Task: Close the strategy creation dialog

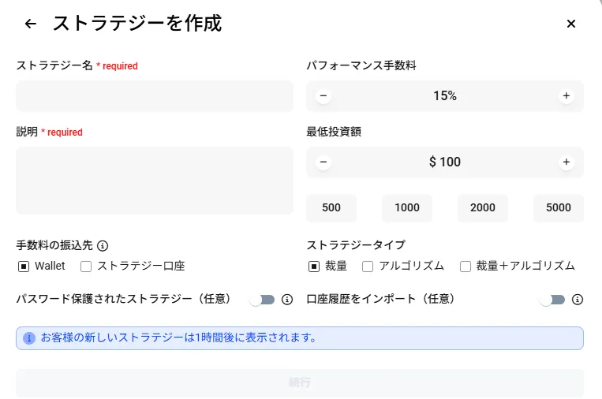Action: coord(571,24)
